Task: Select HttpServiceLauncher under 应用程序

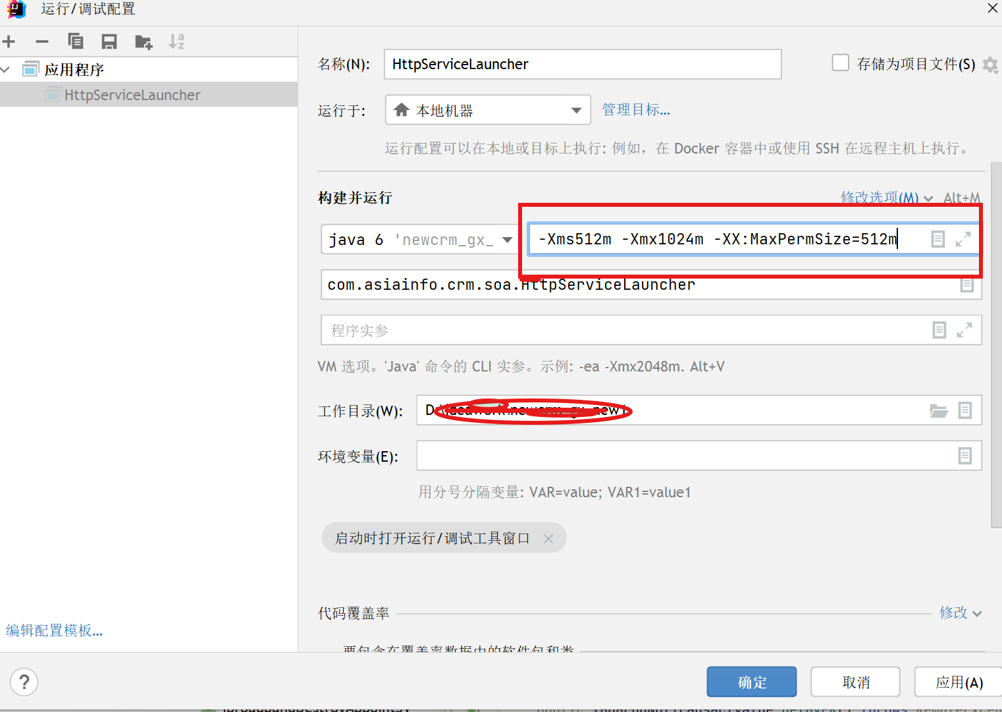Action: [x=131, y=94]
